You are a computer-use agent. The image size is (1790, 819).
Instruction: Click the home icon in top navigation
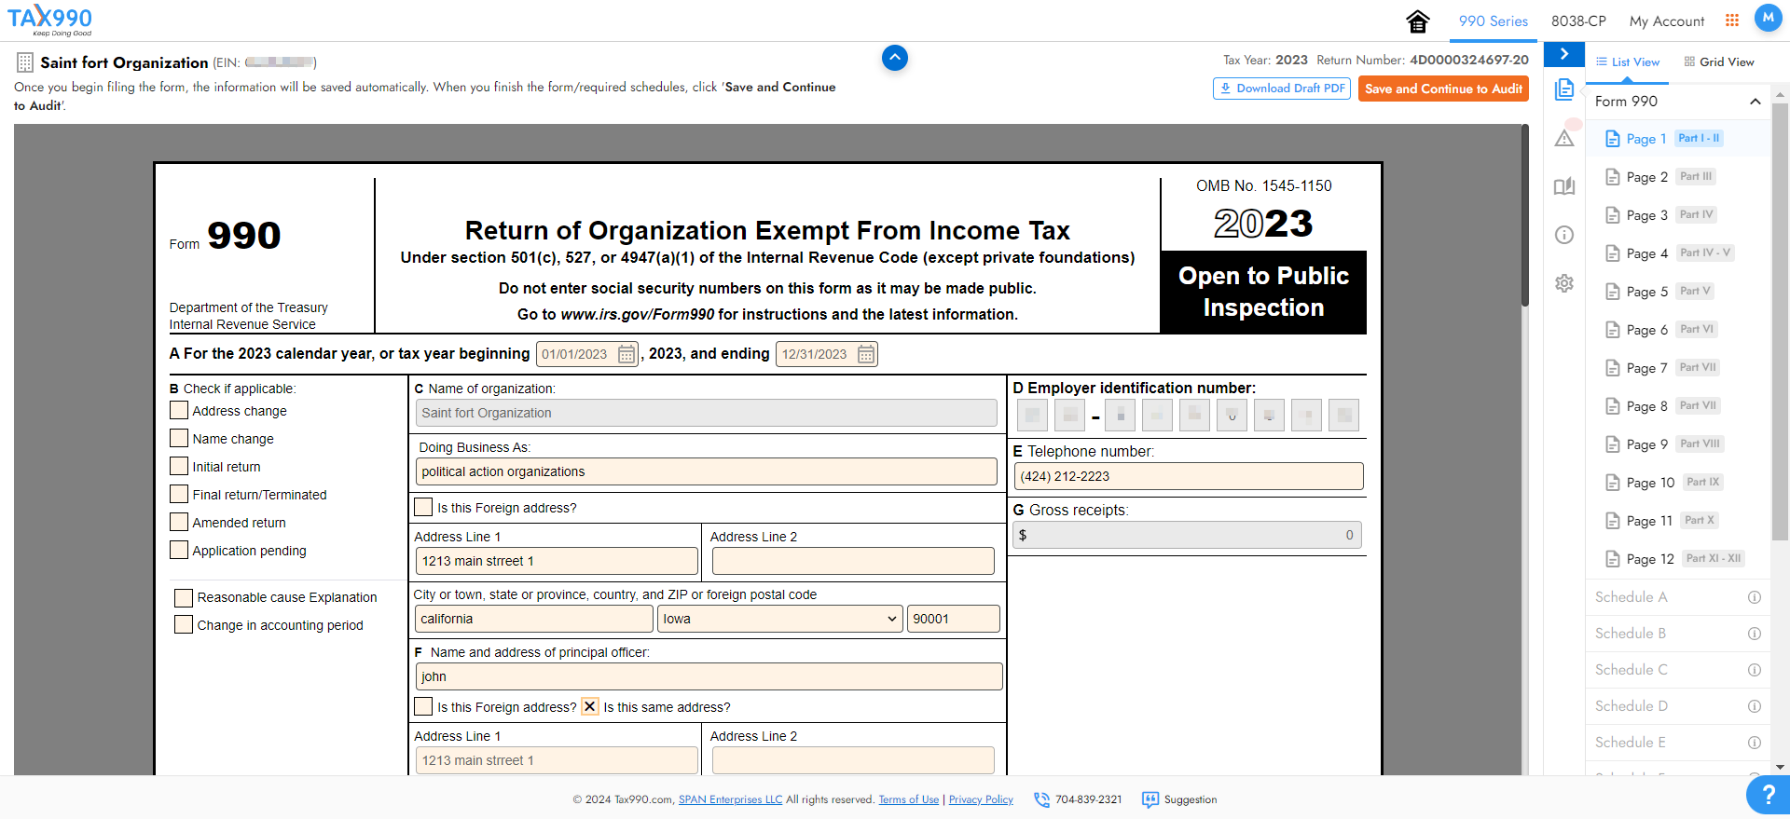coord(1418,21)
